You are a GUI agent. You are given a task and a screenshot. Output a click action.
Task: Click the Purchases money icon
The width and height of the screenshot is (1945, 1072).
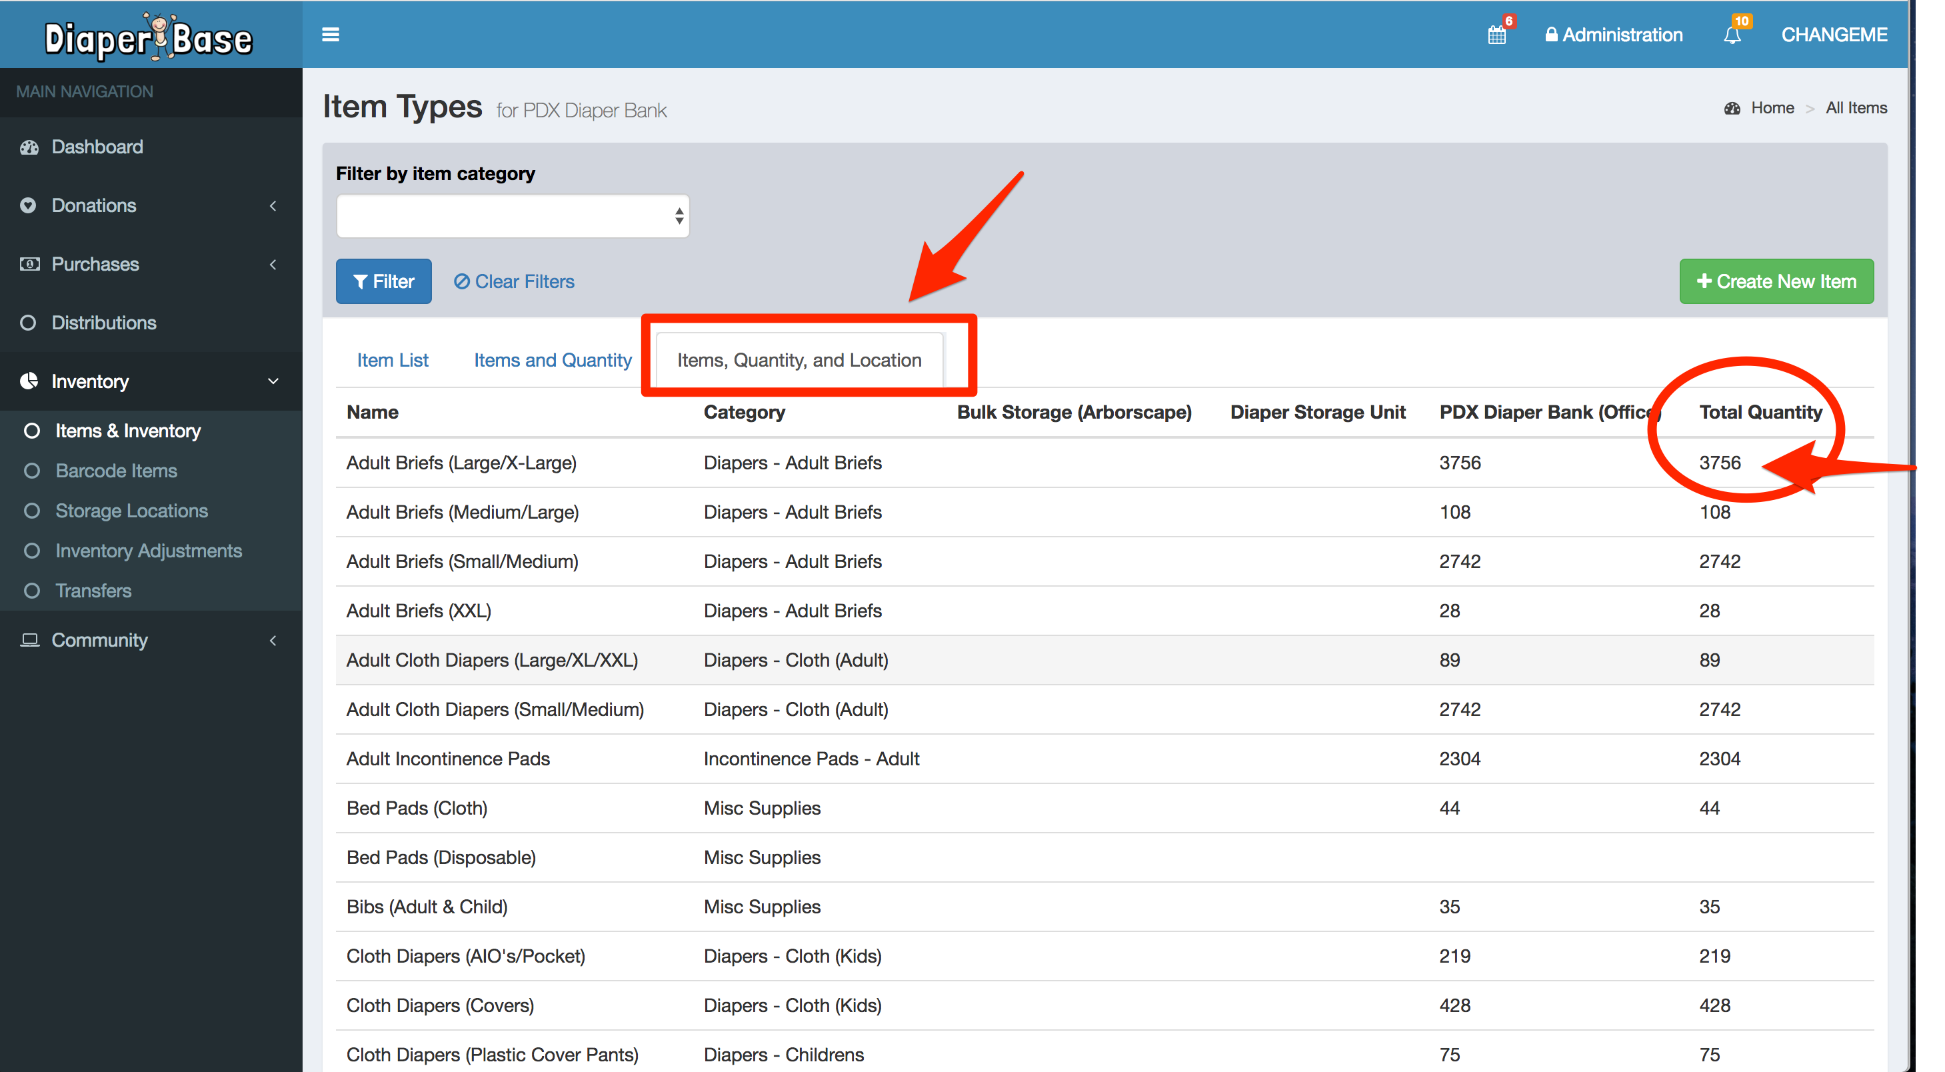click(29, 264)
